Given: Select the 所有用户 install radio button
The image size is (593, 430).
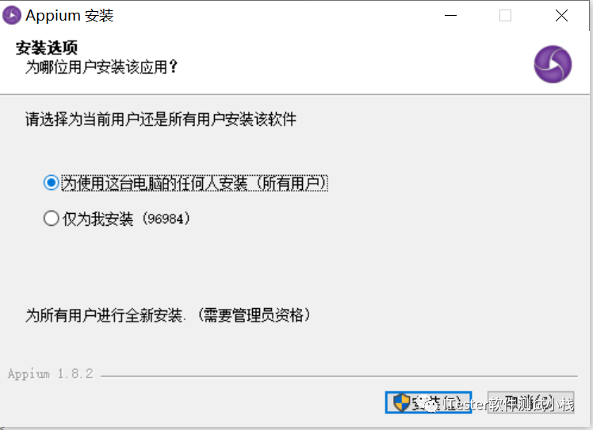Looking at the screenshot, I should [51, 183].
